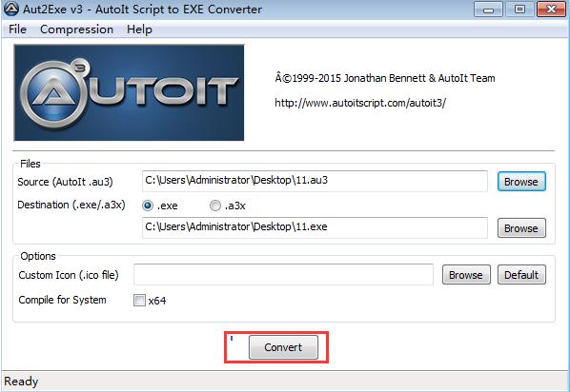Open the Compression menu

point(76,29)
